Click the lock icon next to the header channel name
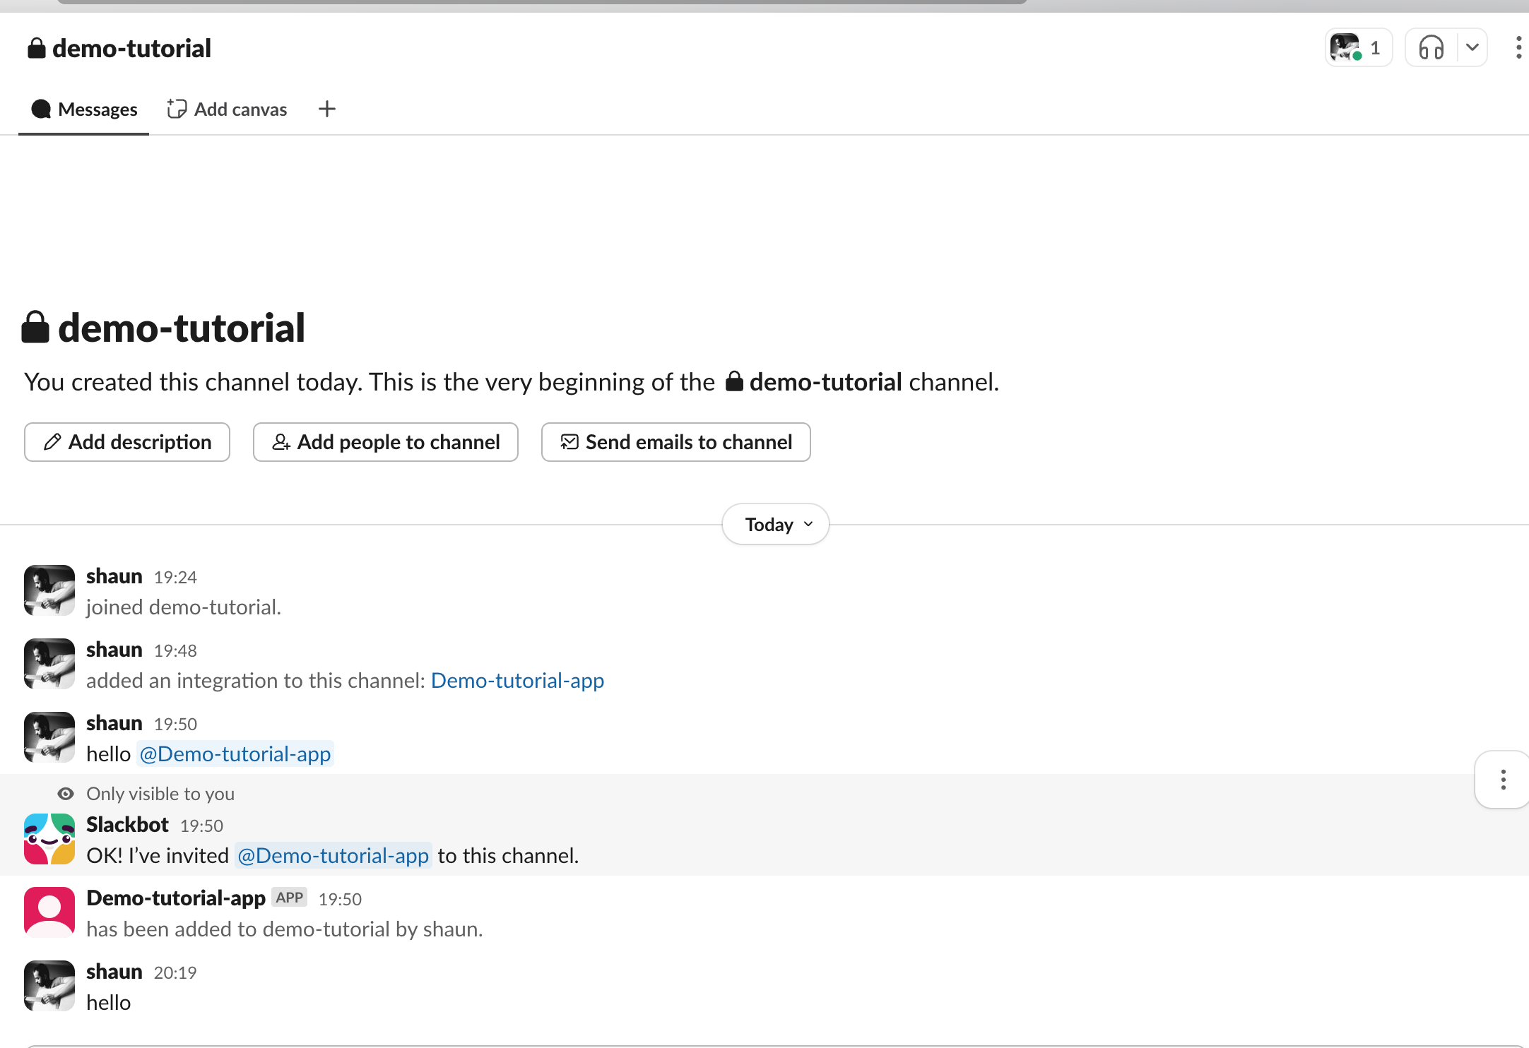This screenshot has width=1529, height=1048. [x=36, y=48]
